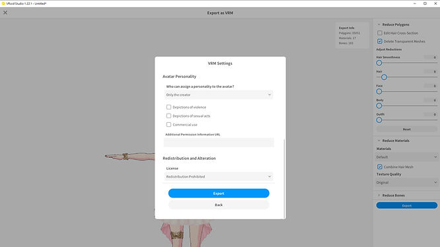This screenshot has width=440, height=247.
Task: Click the Body reduction slider handle
Action: click(x=379, y=106)
